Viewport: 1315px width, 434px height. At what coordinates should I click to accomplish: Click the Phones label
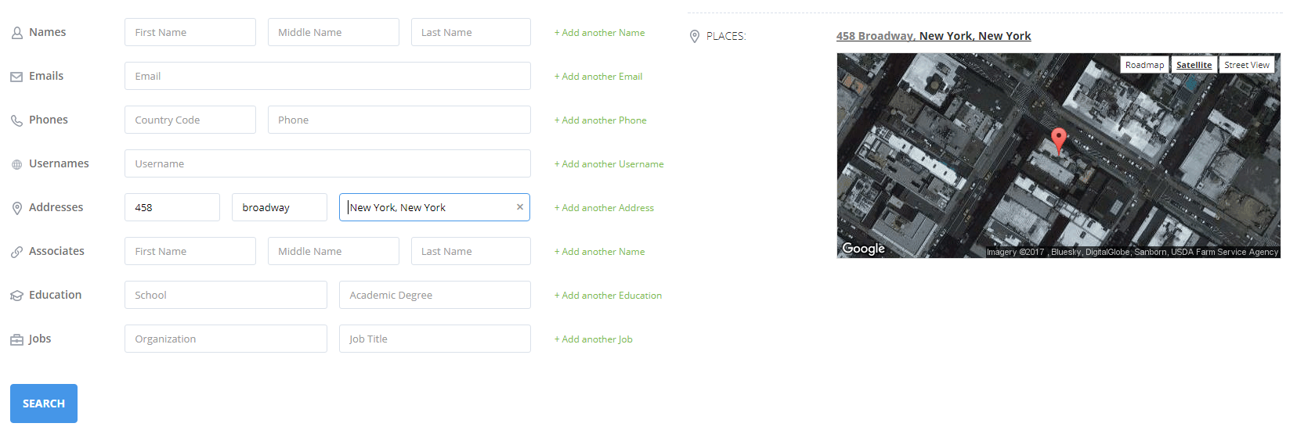[x=49, y=120]
